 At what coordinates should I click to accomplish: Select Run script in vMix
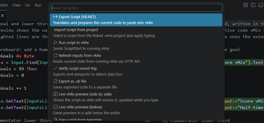[136, 46]
